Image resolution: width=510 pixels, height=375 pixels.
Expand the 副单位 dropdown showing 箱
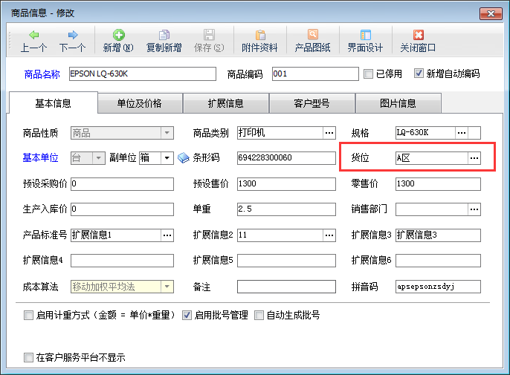tap(166, 158)
